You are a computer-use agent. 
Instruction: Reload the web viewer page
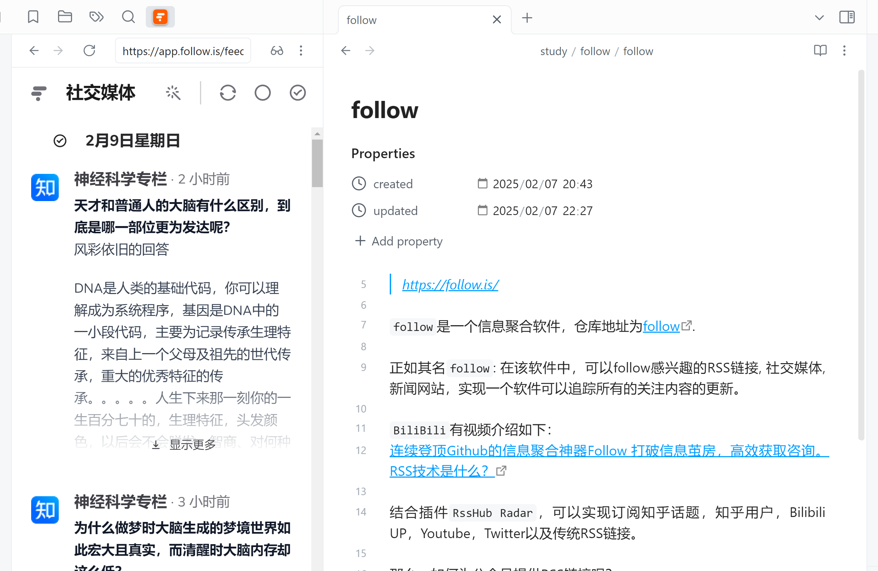tap(89, 50)
